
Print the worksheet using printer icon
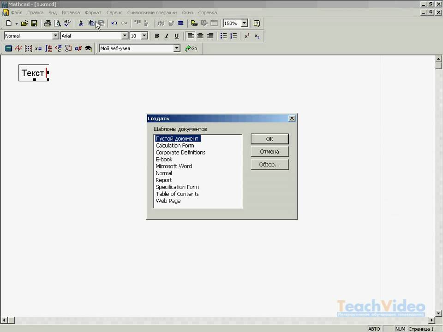coord(47,24)
